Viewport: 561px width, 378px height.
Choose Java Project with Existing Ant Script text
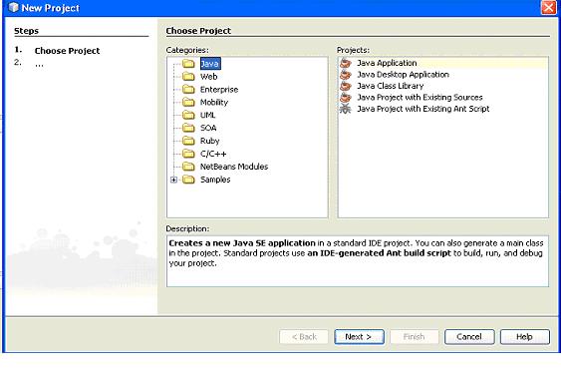(422, 109)
